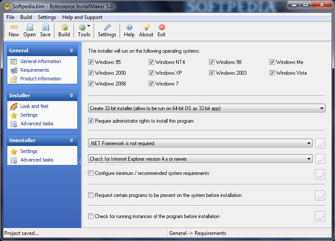
Task: Click the Installer Advanced tasks icon
Action: (14, 124)
